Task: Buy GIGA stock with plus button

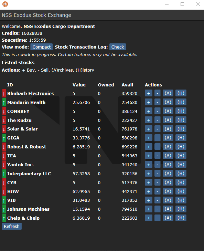Action: [149, 138]
